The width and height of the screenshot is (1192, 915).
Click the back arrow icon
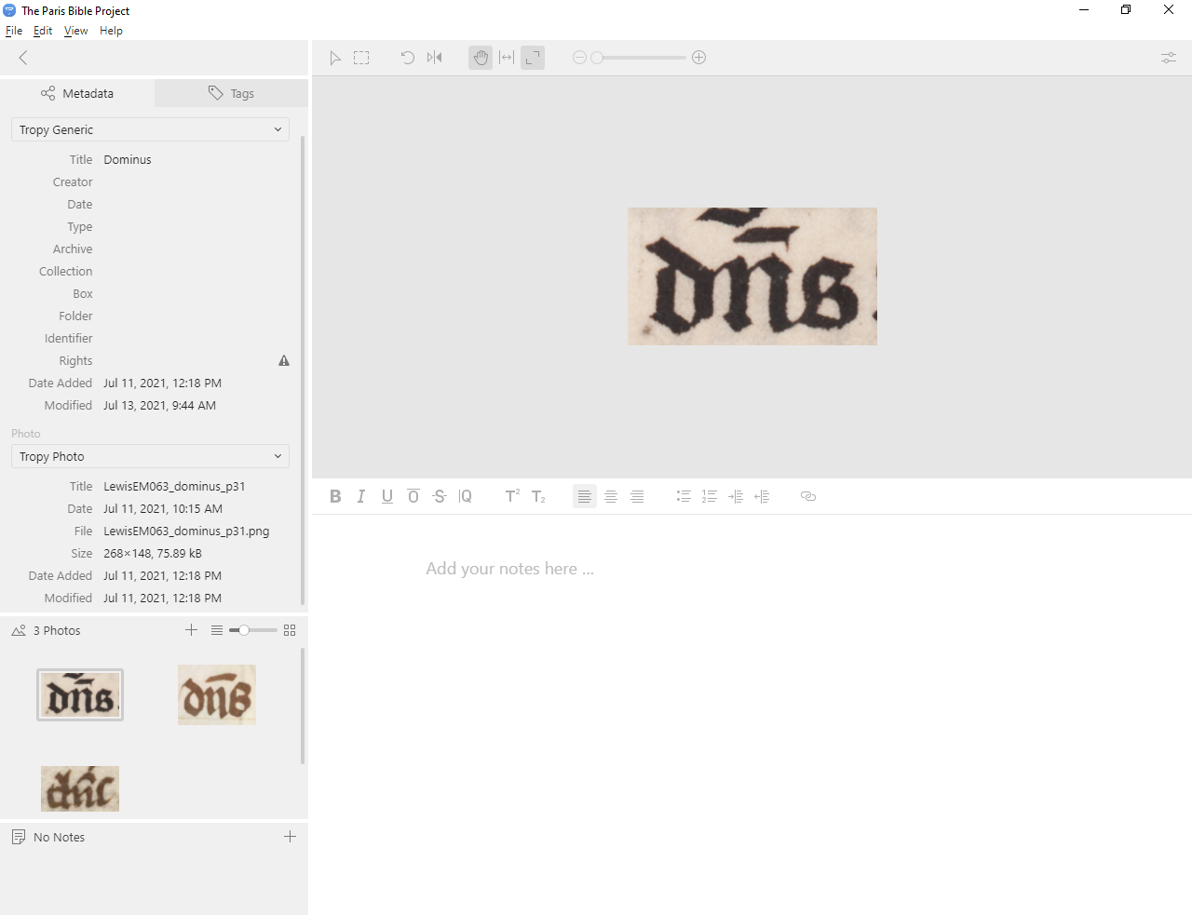click(23, 58)
